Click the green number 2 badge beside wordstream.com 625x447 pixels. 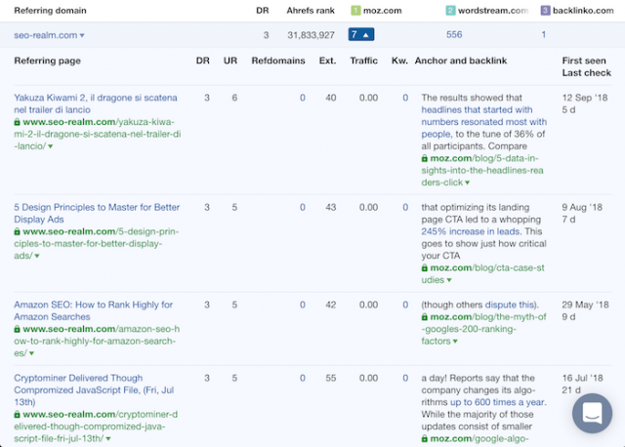[450, 11]
